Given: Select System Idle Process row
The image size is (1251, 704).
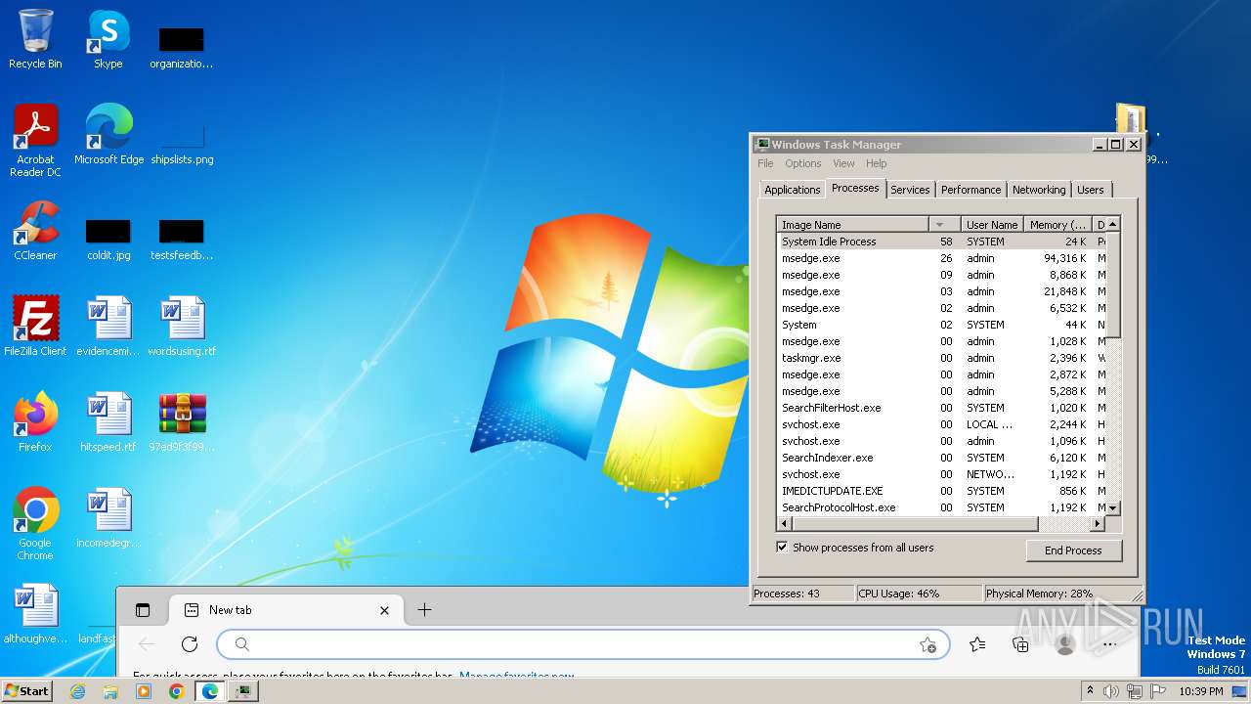Looking at the screenshot, I should pos(941,242).
